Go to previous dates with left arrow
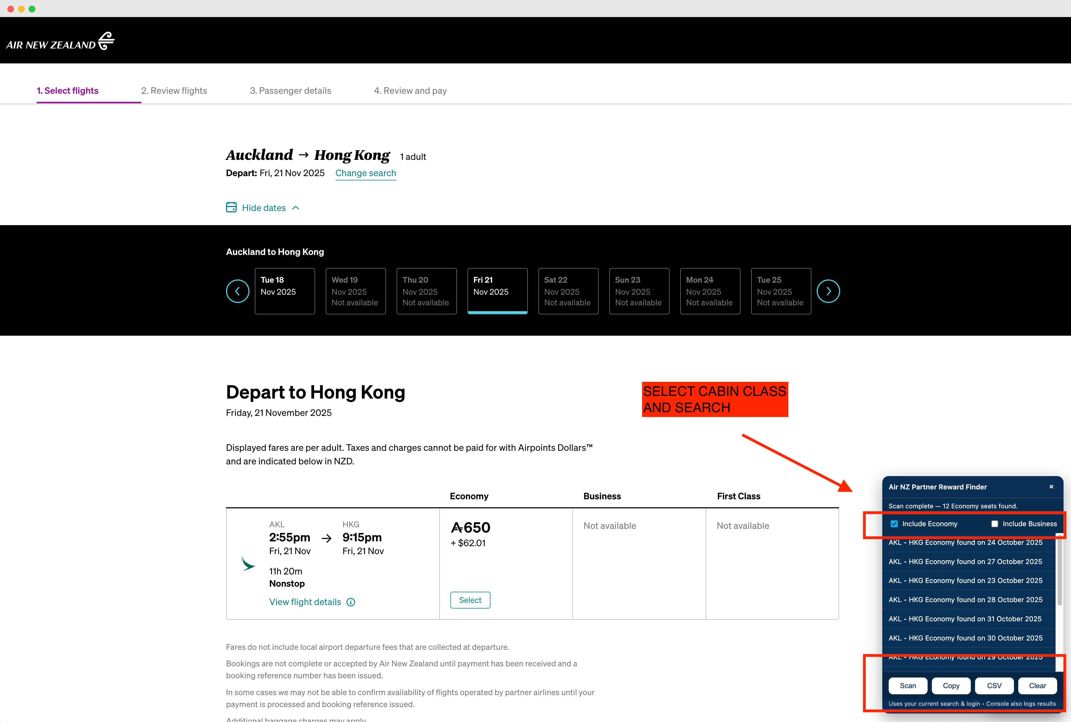This screenshot has height=722, width=1071. 238,291
